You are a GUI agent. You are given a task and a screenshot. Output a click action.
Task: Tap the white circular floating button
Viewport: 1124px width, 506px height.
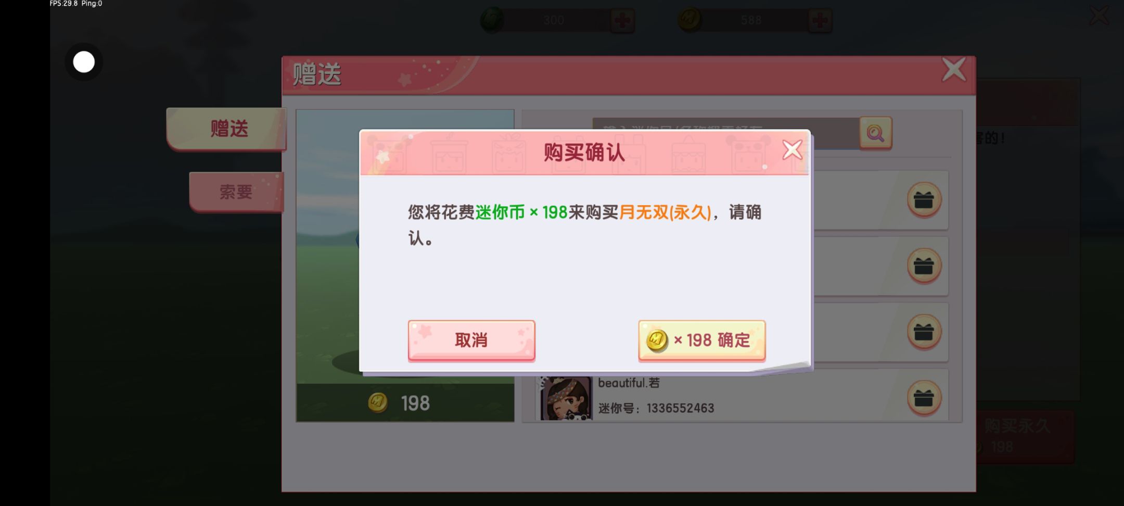point(84,62)
